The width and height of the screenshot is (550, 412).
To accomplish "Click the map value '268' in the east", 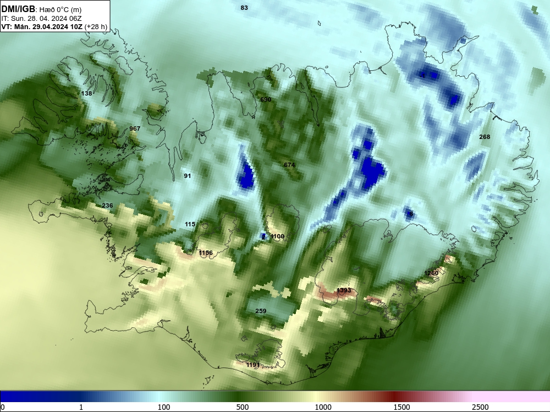I will (485, 137).
